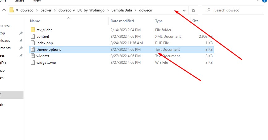The width and height of the screenshot is (268, 140).
Task: Select the index.php file name
Action: coord(45,43)
